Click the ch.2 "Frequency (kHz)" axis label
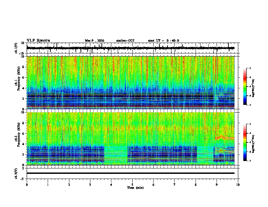Screen dimensions: 268x207 tap(19, 134)
